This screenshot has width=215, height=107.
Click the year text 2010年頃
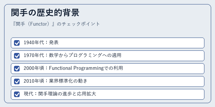[x=34, y=81]
